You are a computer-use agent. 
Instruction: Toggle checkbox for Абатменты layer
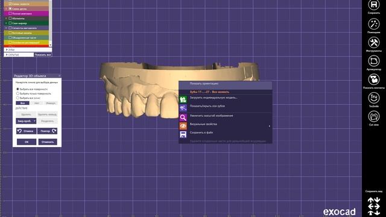tap(10, 18)
